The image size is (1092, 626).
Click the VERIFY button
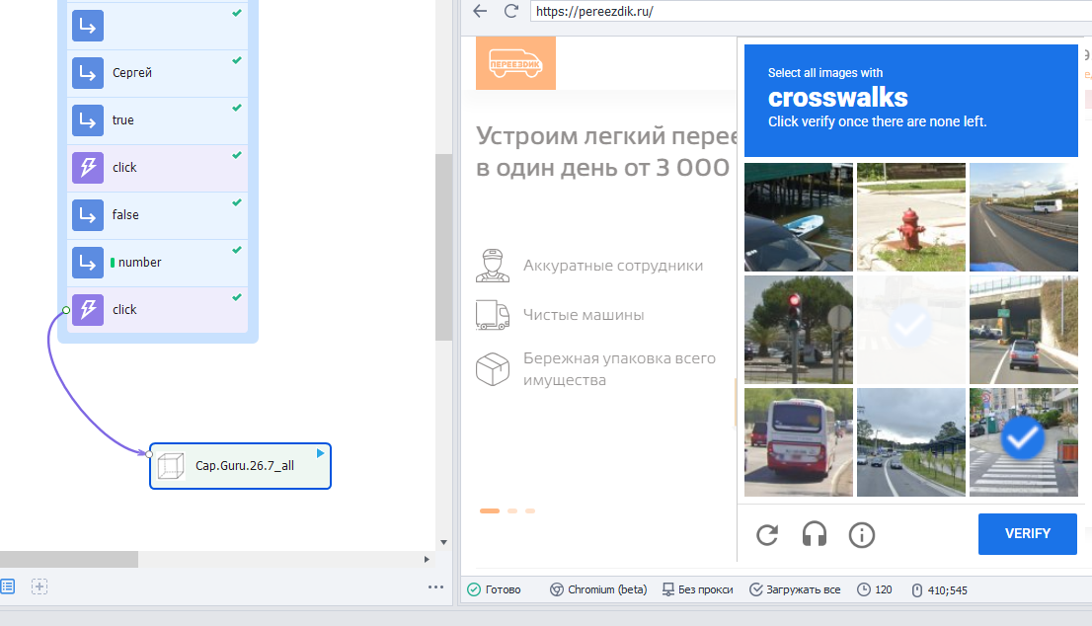tap(1027, 534)
